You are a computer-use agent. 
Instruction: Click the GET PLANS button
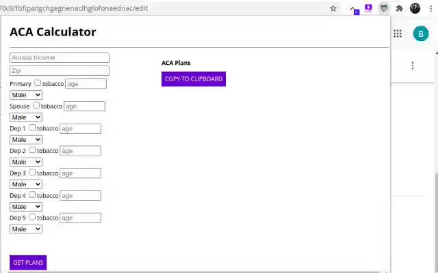pyautogui.click(x=28, y=262)
